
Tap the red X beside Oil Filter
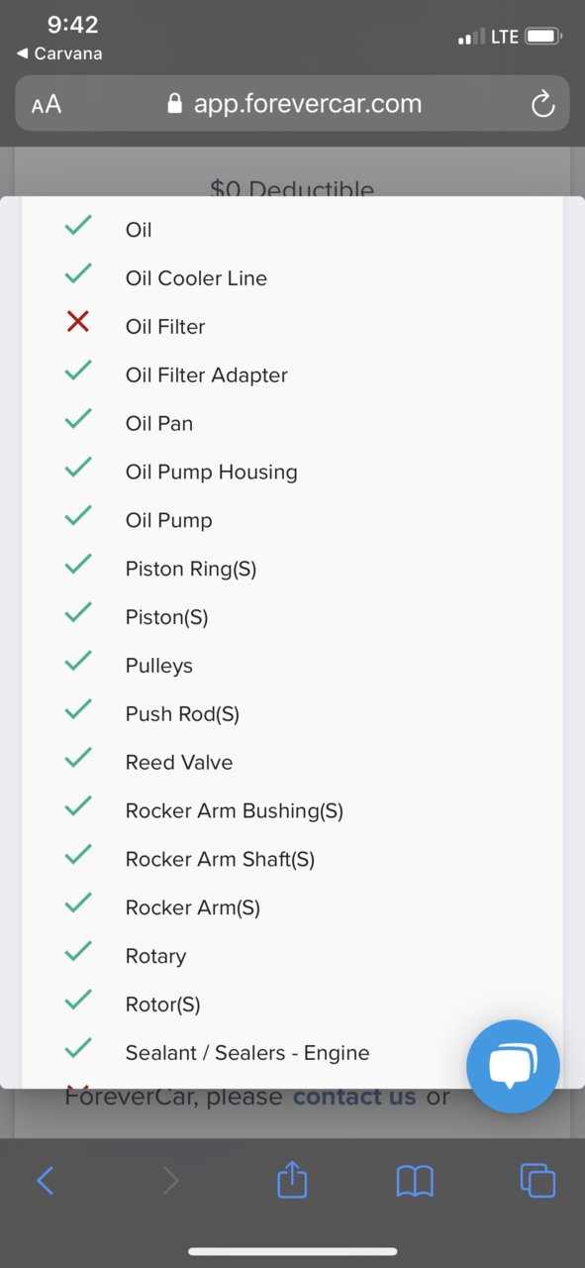(x=77, y=321)
